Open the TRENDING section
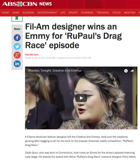The width and height of the screenshot is (140, 162). point(103,13)
